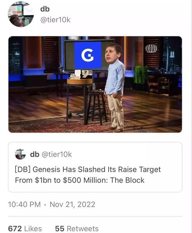The height and width of the screenshot is (233, 192).
Task: Tap the black stool in the photo
Action: 97,107
